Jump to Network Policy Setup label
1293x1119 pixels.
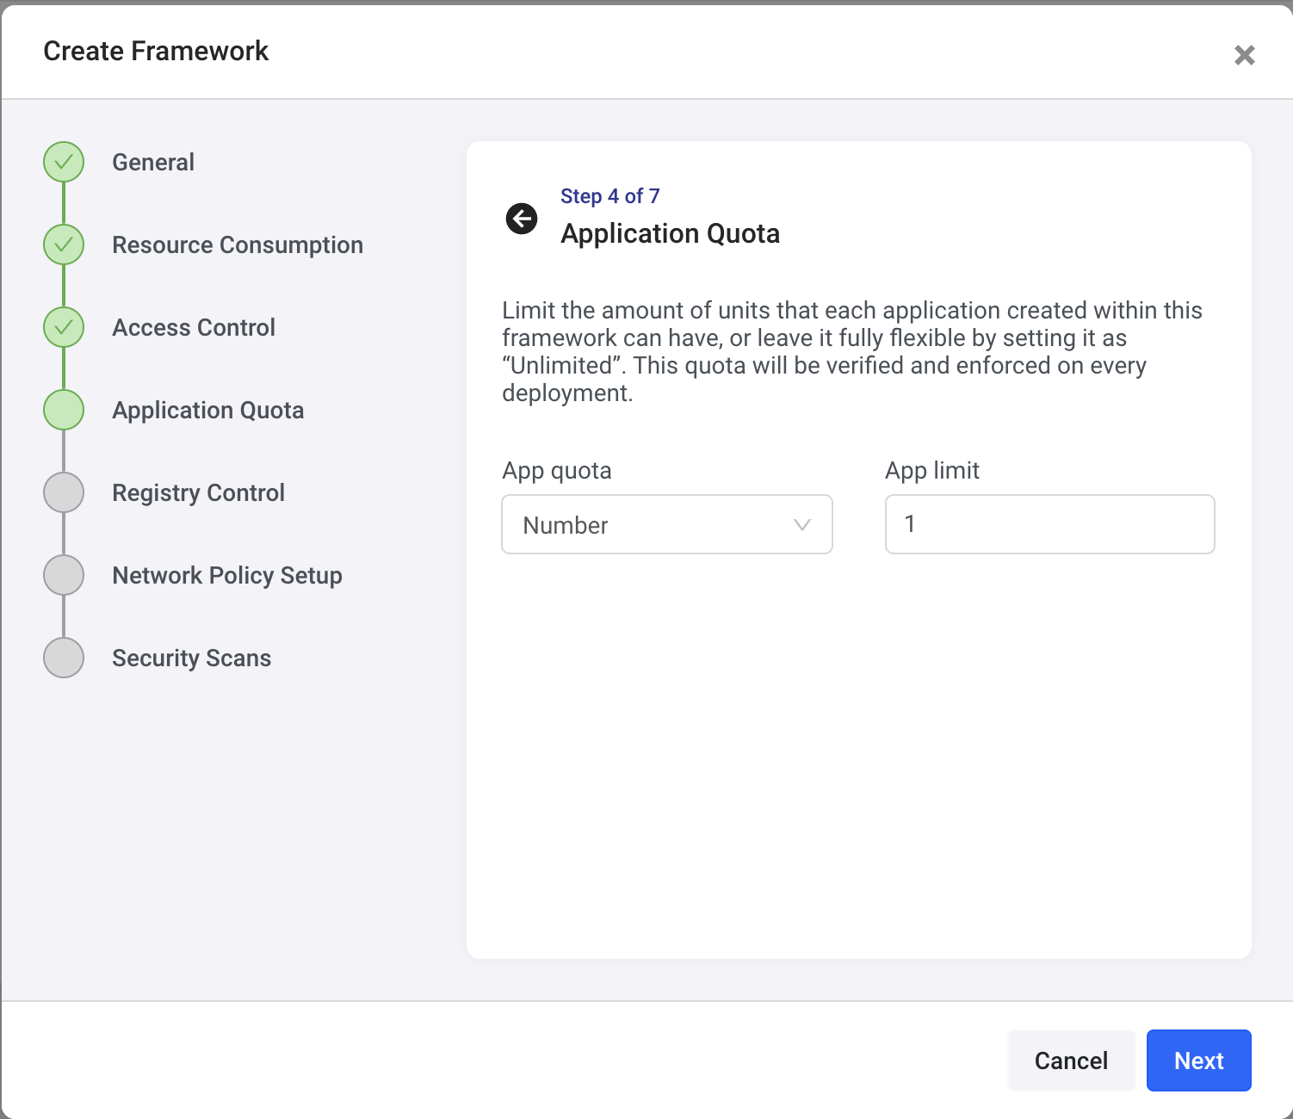tap(227, 575)
